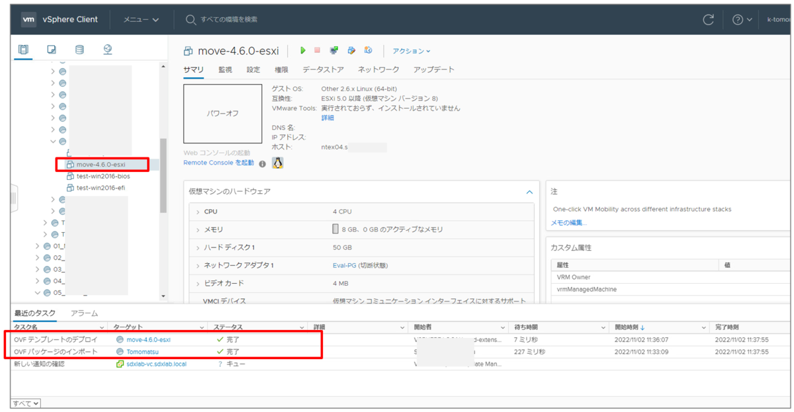Open the k-tomo user account menu
794x412 pixels.
click(x=778, y=20)
